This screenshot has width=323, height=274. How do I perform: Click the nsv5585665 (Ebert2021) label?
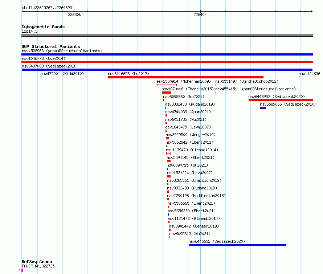(191, 203)
